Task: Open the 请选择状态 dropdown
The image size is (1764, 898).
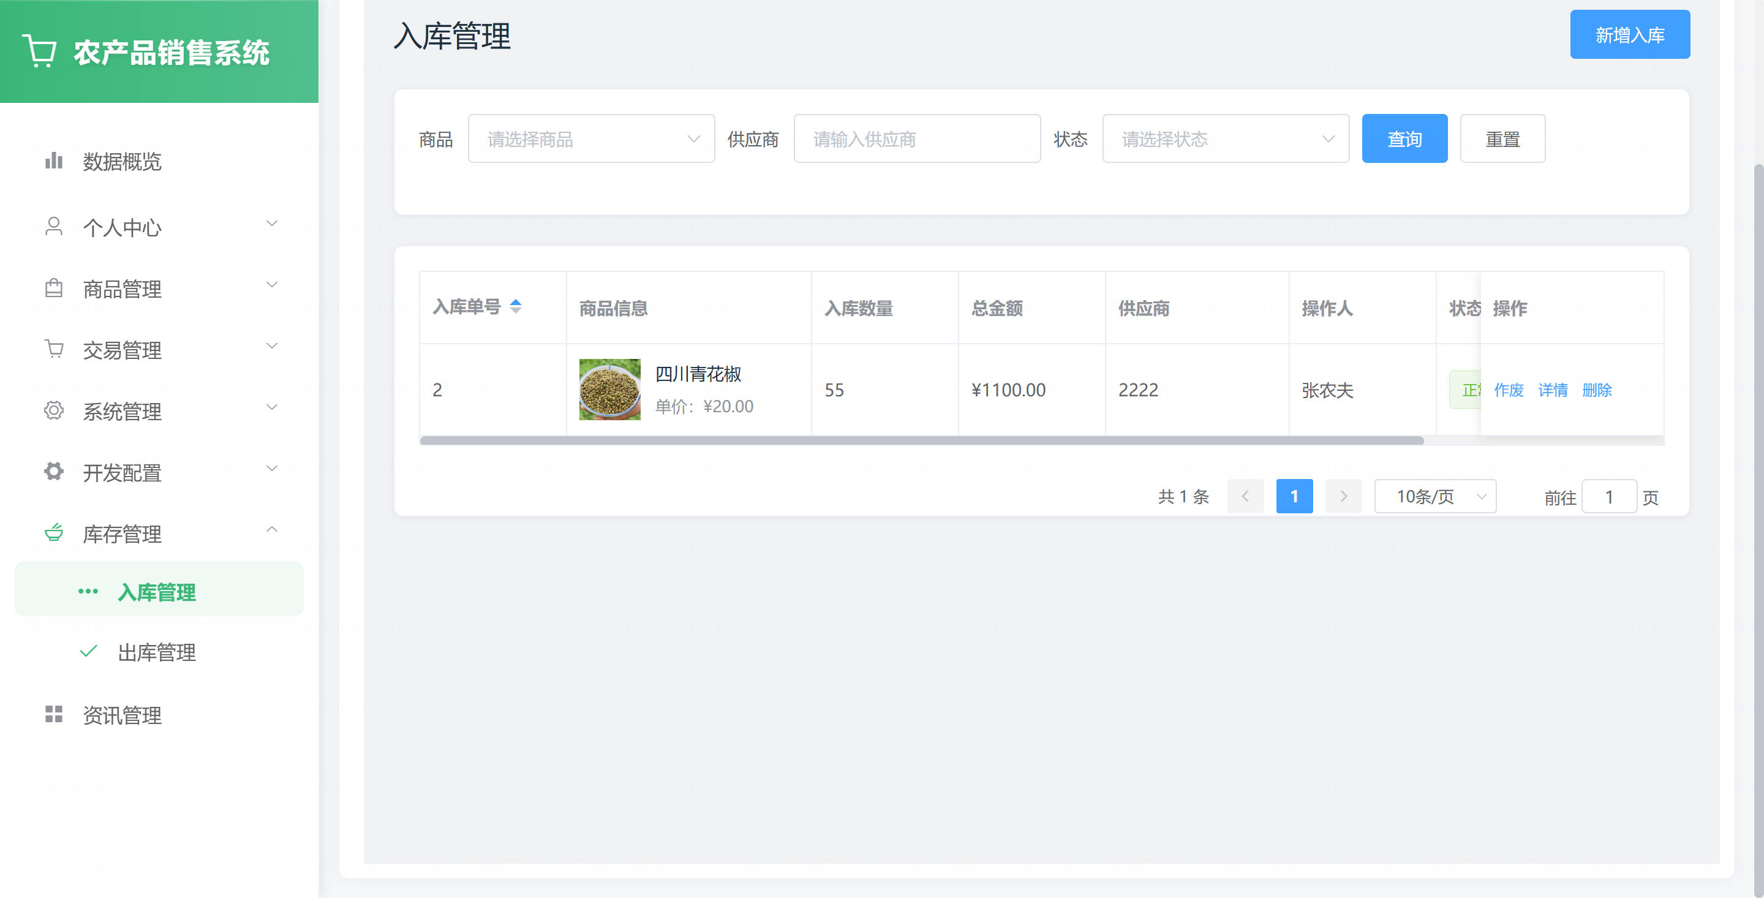Action: (x=1226, y=139)
